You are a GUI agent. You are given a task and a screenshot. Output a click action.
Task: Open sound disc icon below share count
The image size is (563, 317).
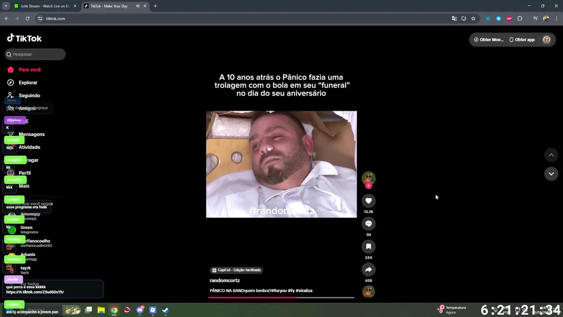tap(369, 291)
